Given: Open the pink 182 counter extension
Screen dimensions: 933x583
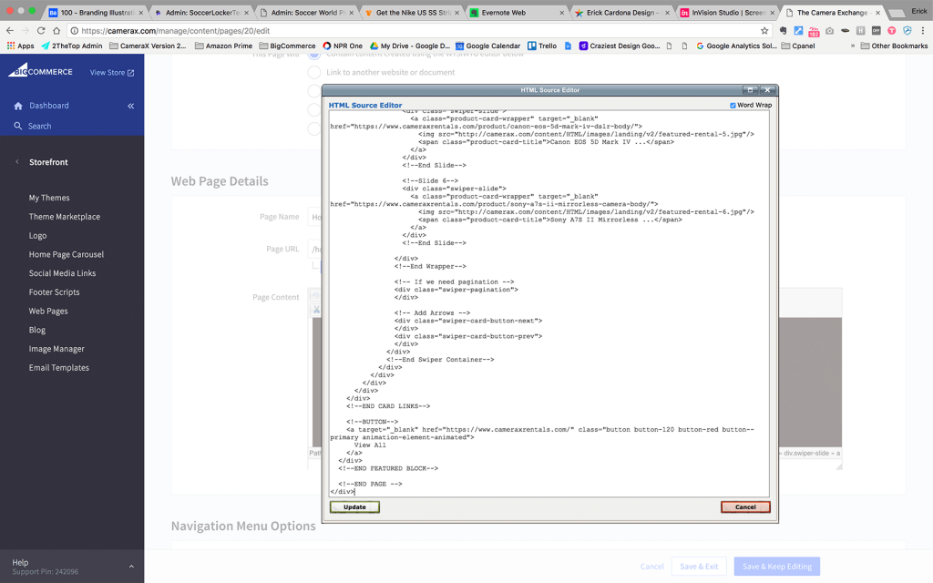Looking at the screenshot, I should click(814, 31).
